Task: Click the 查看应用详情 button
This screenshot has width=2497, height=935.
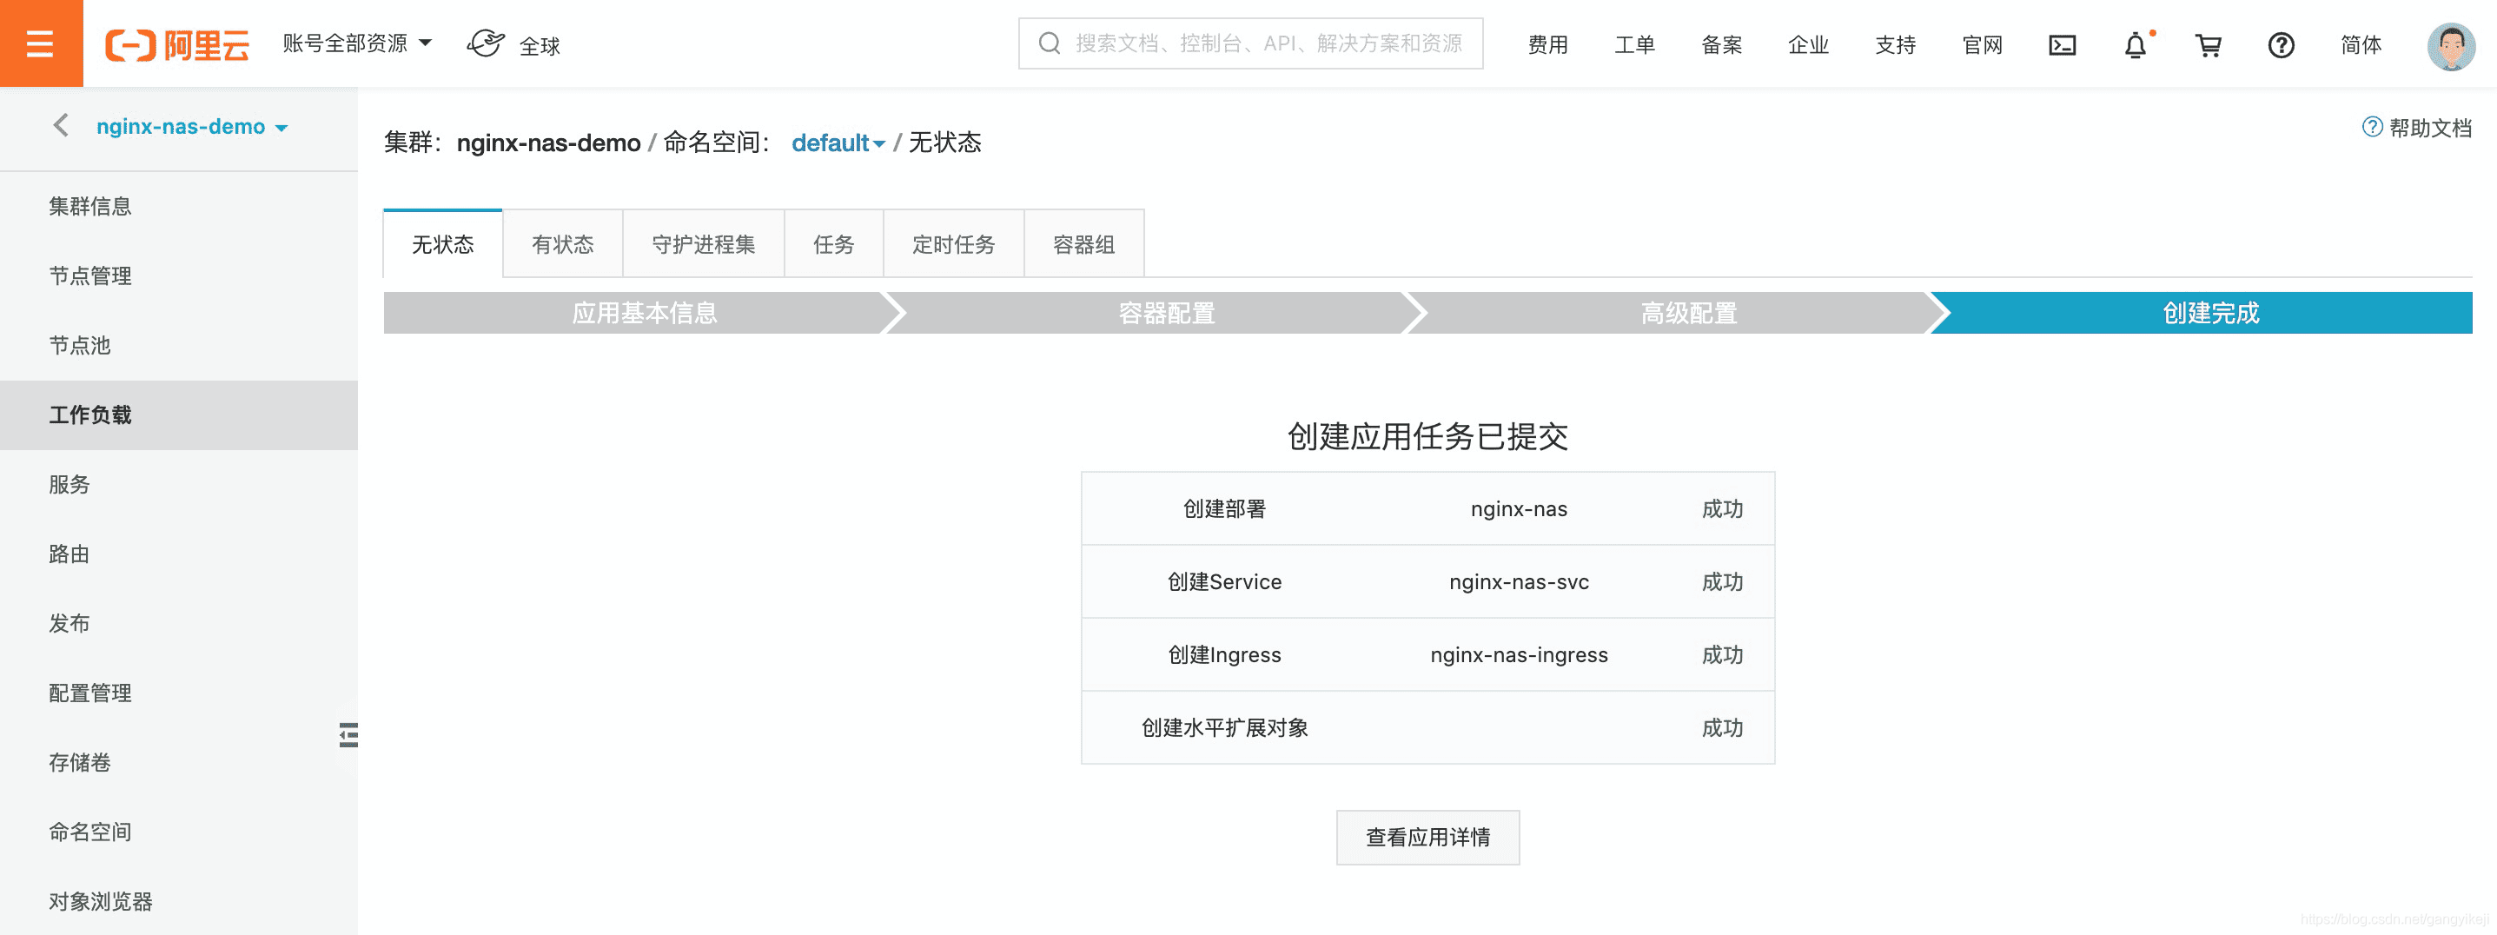Action: pos(1427,837)
